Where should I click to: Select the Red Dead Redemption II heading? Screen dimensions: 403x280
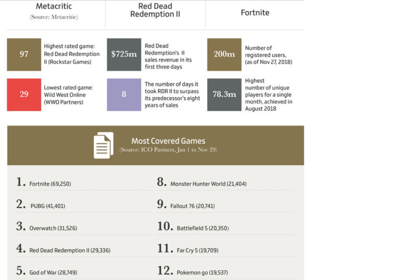point(155,10)
